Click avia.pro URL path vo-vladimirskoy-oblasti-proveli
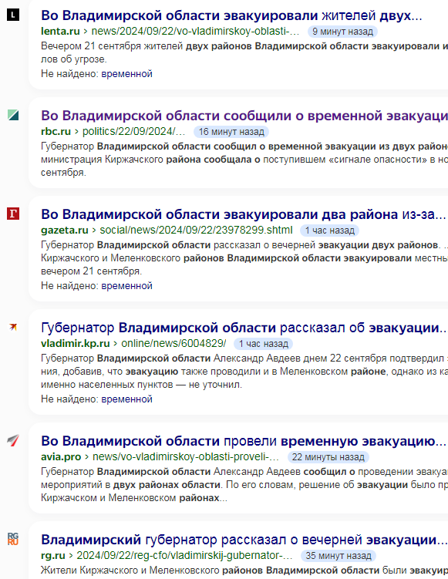The image size is (448, 579). click(186, 456)
